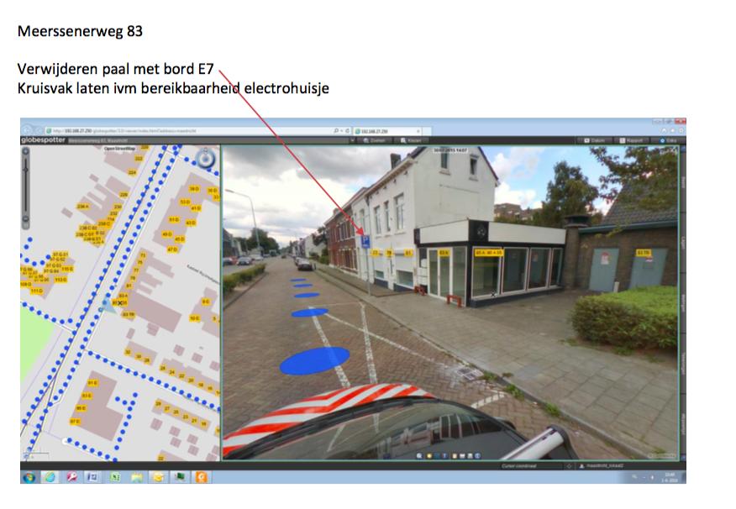This screenshot has width=736, height=509.
Task: Click the nearest blue navigation disc on road
Action: [314, 360]
